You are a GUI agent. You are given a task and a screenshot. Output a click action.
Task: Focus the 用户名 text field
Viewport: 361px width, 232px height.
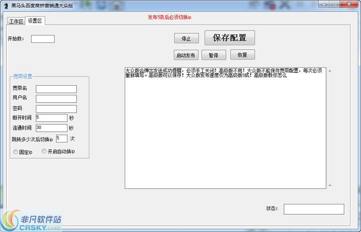click(56, 99)
